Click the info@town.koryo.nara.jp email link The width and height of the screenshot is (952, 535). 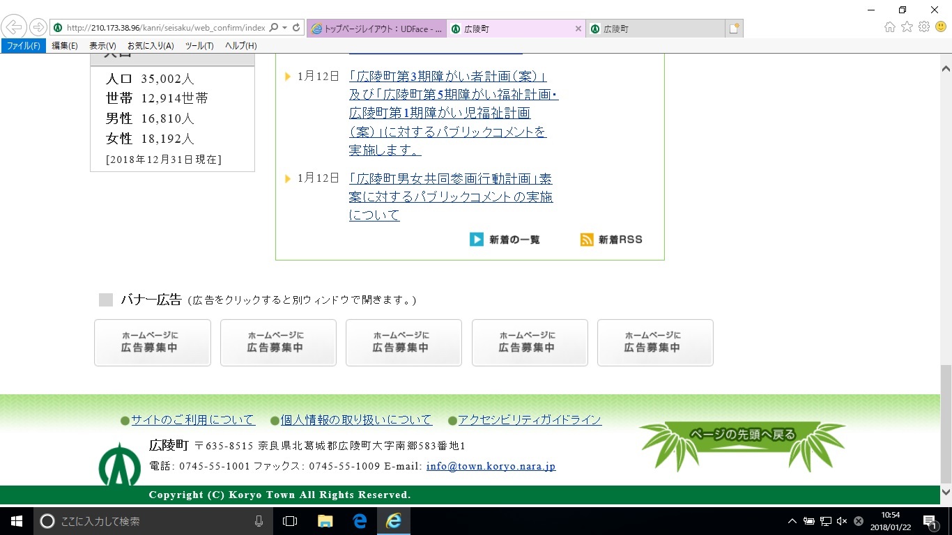491,467
